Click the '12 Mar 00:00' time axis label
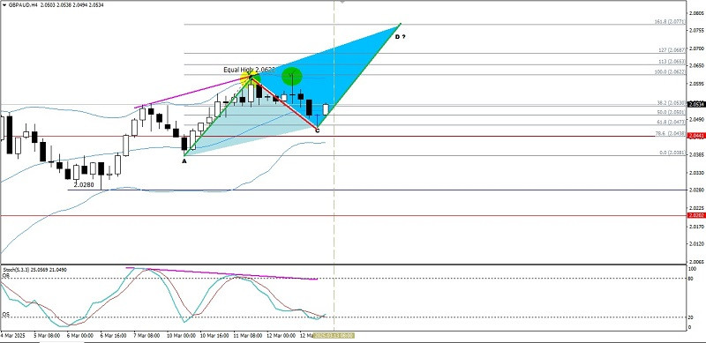706x343 pixels. [x=281, y=335]
